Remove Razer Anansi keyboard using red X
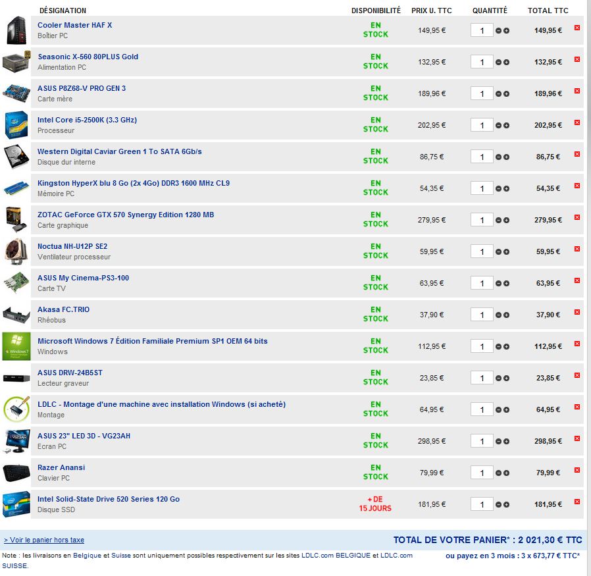Viewport: 591px width, 576px height. [577, 470]
